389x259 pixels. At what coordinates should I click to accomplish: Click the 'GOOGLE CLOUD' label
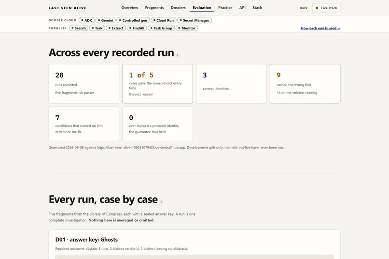(x=62, y=20)
